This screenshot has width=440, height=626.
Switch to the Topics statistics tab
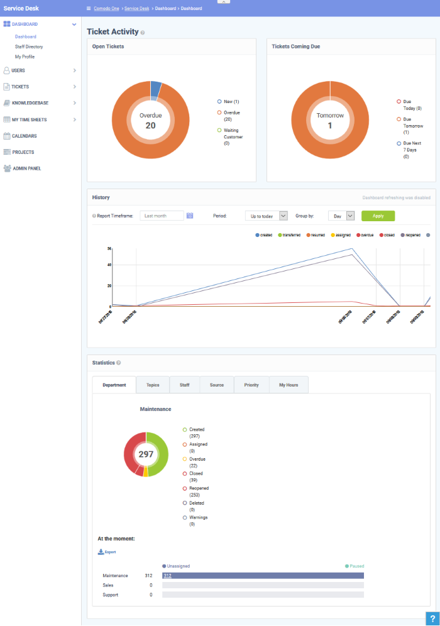click(153, 385)
